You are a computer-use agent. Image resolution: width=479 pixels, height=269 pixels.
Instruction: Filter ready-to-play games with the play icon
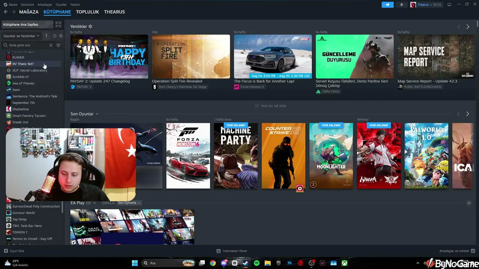point(61,36)
